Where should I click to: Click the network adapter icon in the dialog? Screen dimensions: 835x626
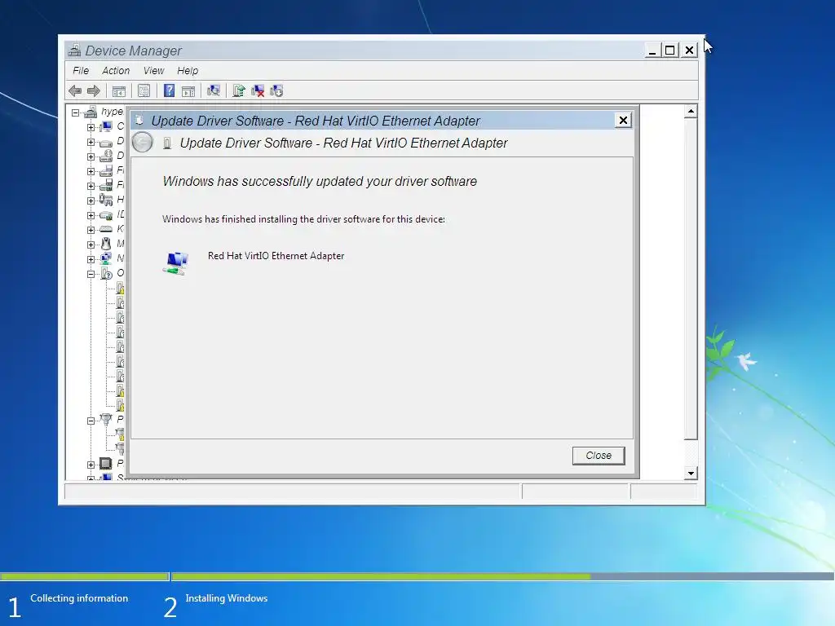(175, 263)
